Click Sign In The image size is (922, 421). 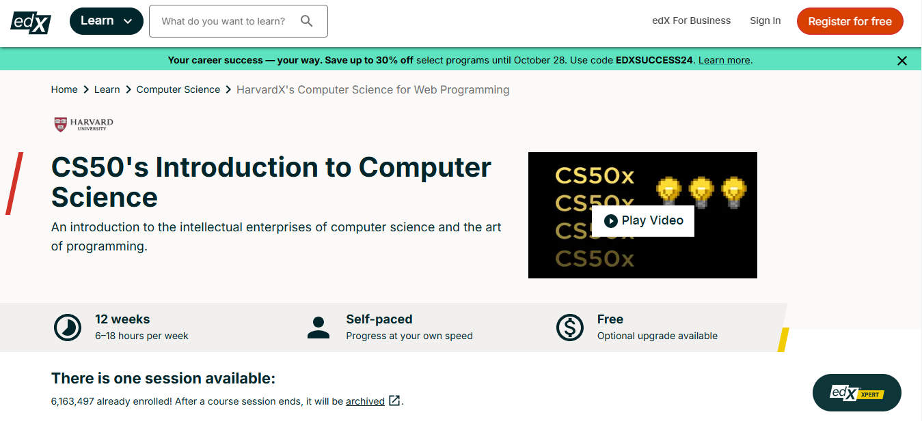[x=765, y=20]
